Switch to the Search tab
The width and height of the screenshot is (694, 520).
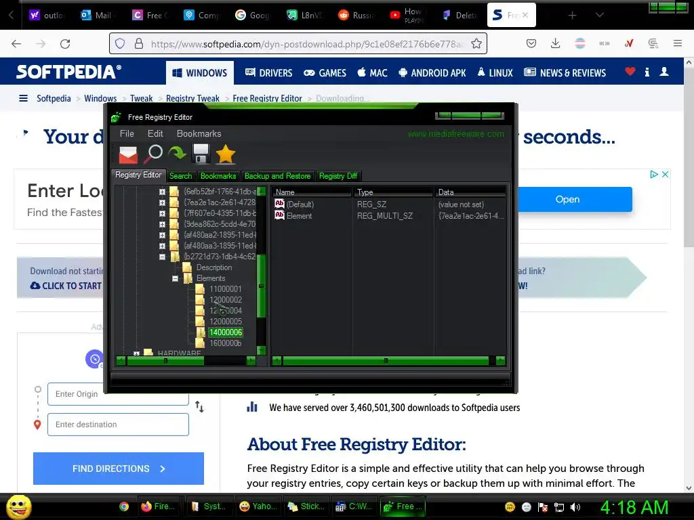point(180,176)
